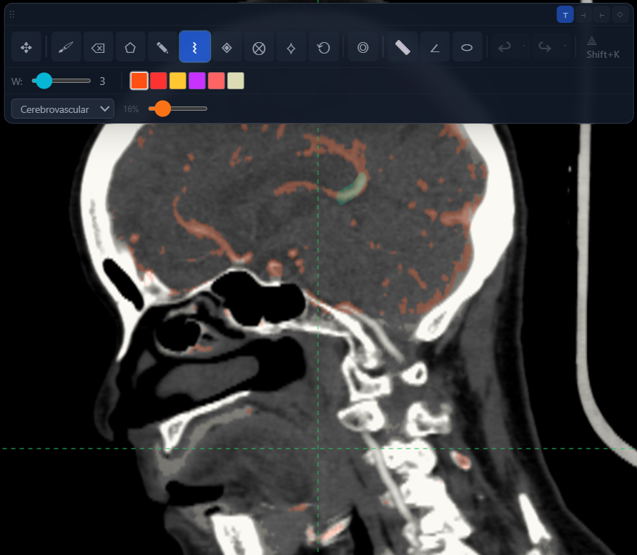The width and height of the screenshot is (637, 555).
Task: Select the four-point sparkle tool
Action: [291, 48]
